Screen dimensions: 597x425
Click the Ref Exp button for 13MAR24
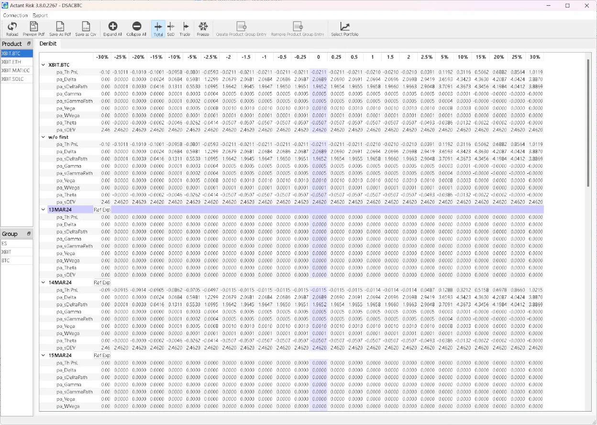coord(102,210)
